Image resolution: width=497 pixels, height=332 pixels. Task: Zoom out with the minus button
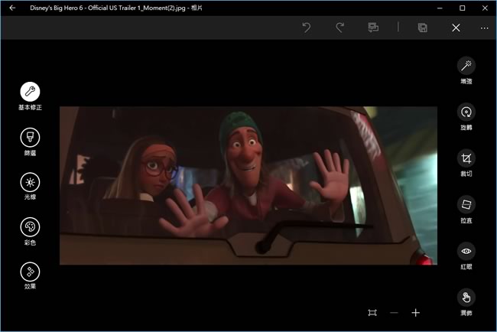(394, 313)
